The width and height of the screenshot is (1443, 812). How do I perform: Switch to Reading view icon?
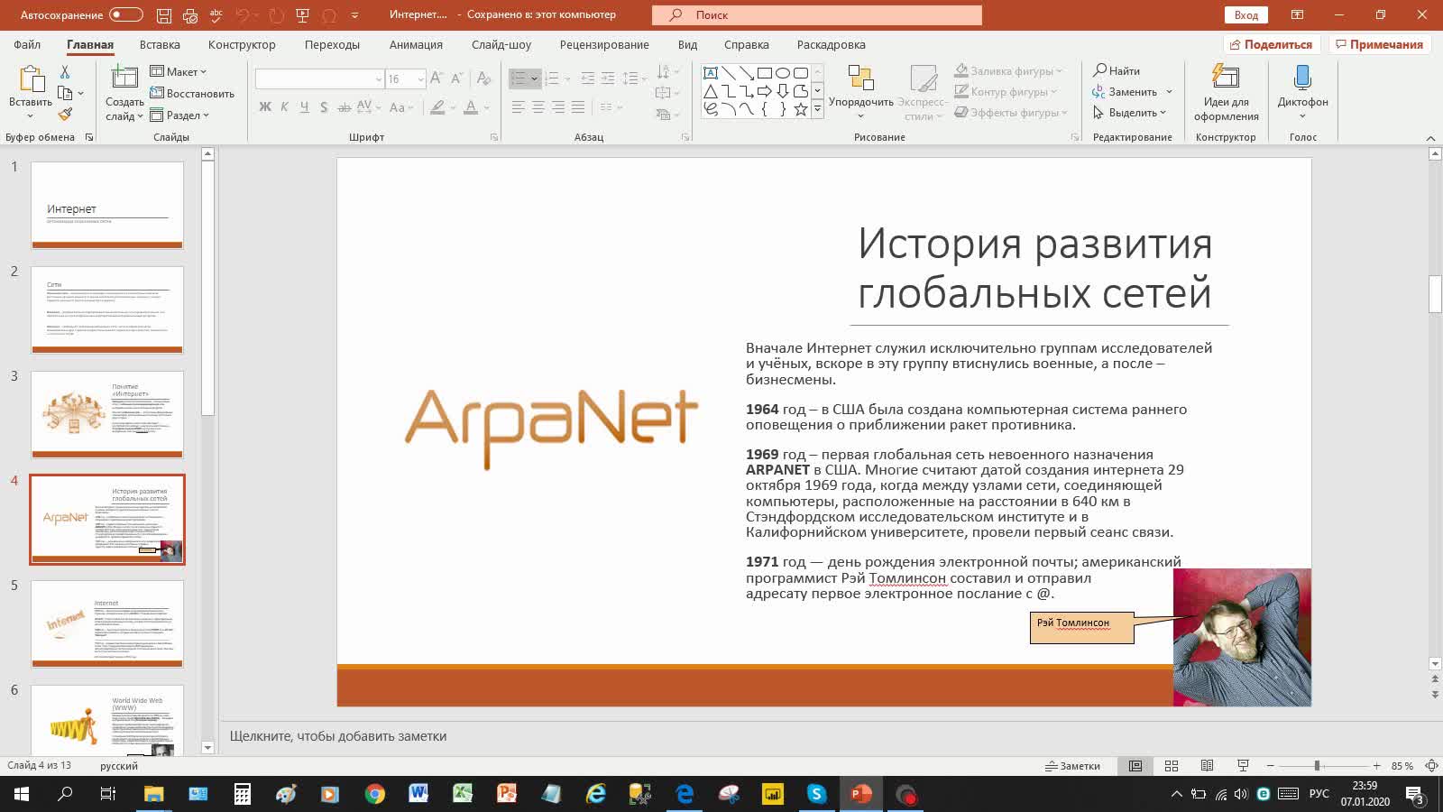[x=1207, y=766]
